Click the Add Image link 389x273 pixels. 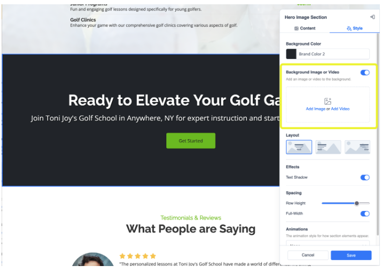tap(315, 109)
